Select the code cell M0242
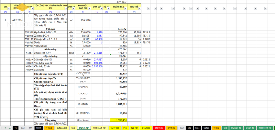275x130 pixels. pyautogui.click(x=29, y=66)
